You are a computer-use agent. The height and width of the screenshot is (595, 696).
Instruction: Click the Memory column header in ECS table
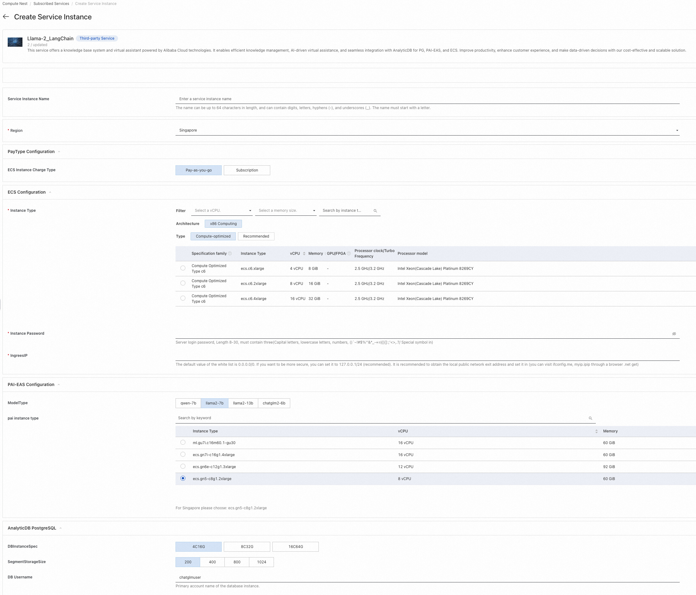click(315, 254)
